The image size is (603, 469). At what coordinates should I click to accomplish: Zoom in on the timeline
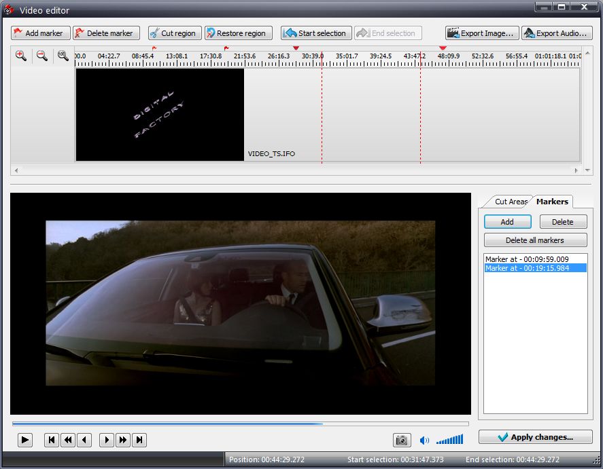(x=20, y=56)
